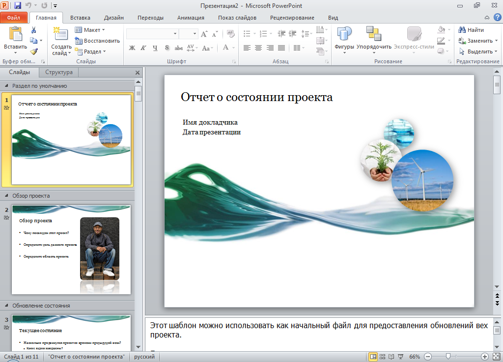The image size is (503, 362).
Task: Click the Save icon in quick access toolbar
Action: 18,6
